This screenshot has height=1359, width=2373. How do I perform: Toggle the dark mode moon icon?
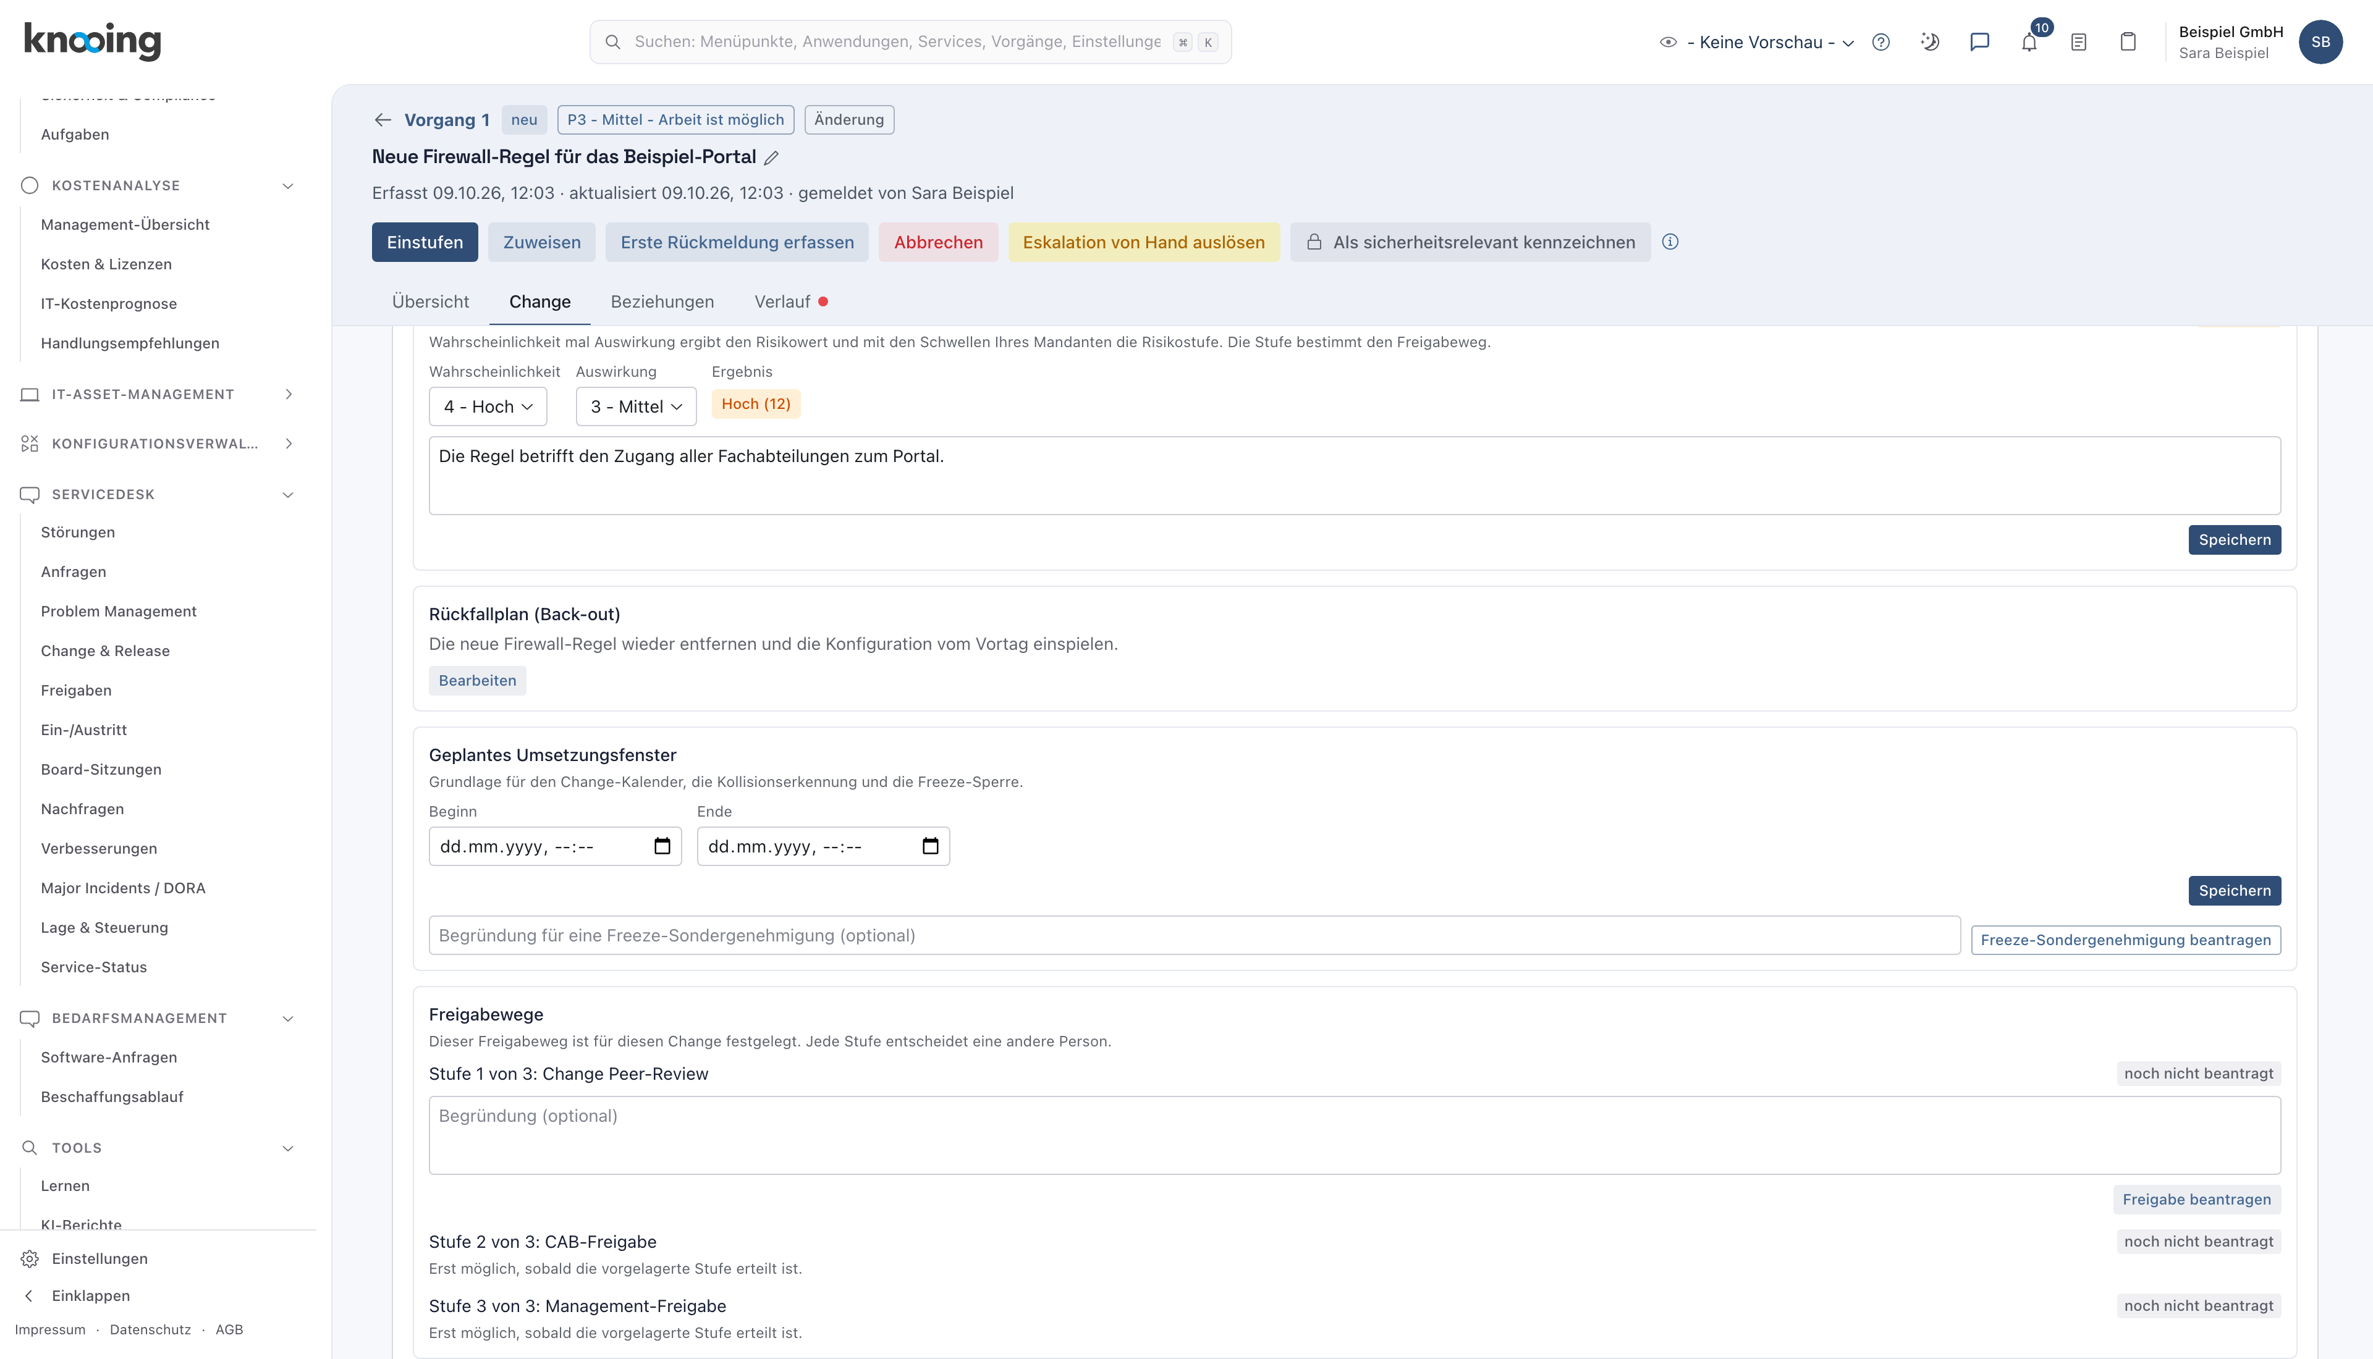(x=1931, y=42)
